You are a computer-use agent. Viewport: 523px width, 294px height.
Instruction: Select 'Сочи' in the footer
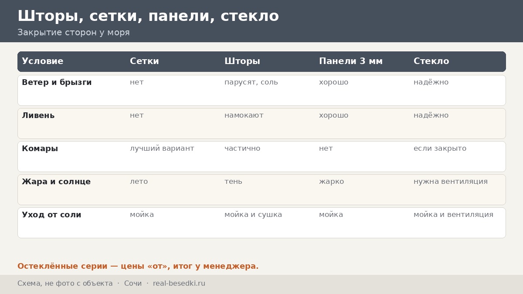133,284
